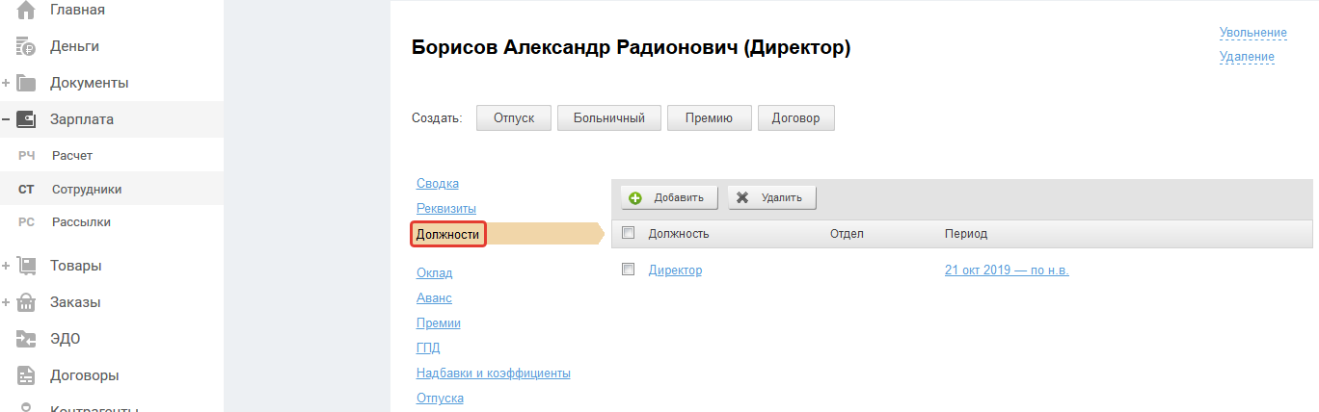Check the Директор row checkbox

coord(629,270)
